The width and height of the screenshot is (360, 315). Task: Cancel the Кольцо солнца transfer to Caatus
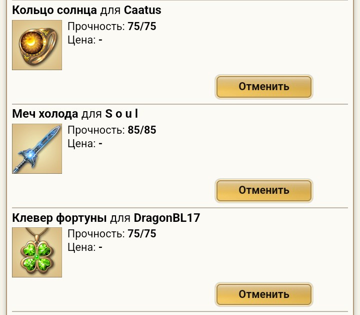[x=264, y=87]
